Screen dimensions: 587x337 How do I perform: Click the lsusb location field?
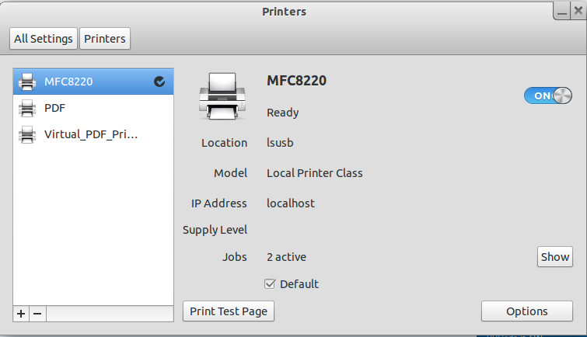click(280, 143)
